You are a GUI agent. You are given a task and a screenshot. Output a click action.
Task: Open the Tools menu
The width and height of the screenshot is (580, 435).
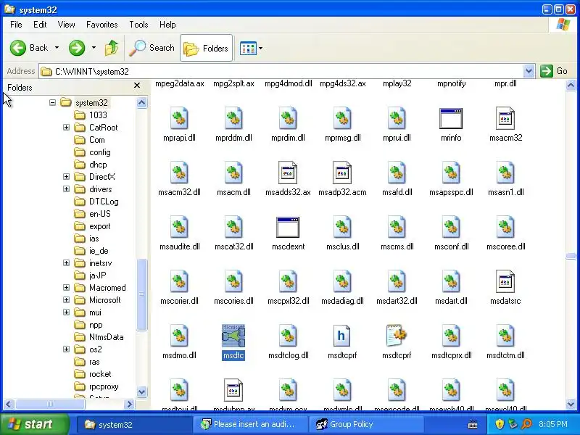[138, 25]
